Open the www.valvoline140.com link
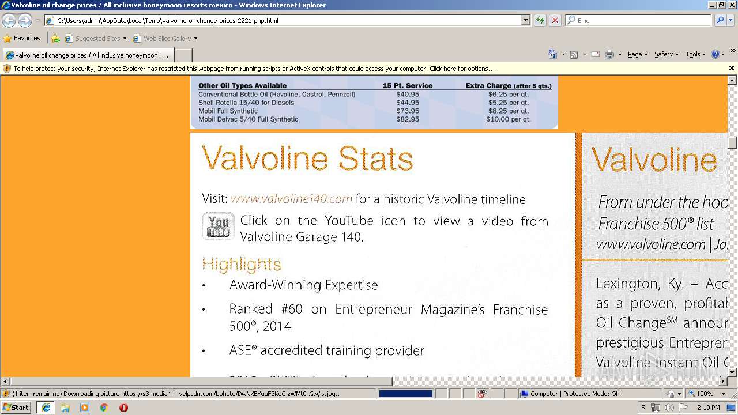Image resolution: width=738 pixels, height=415 pixels. pos(291,199)
